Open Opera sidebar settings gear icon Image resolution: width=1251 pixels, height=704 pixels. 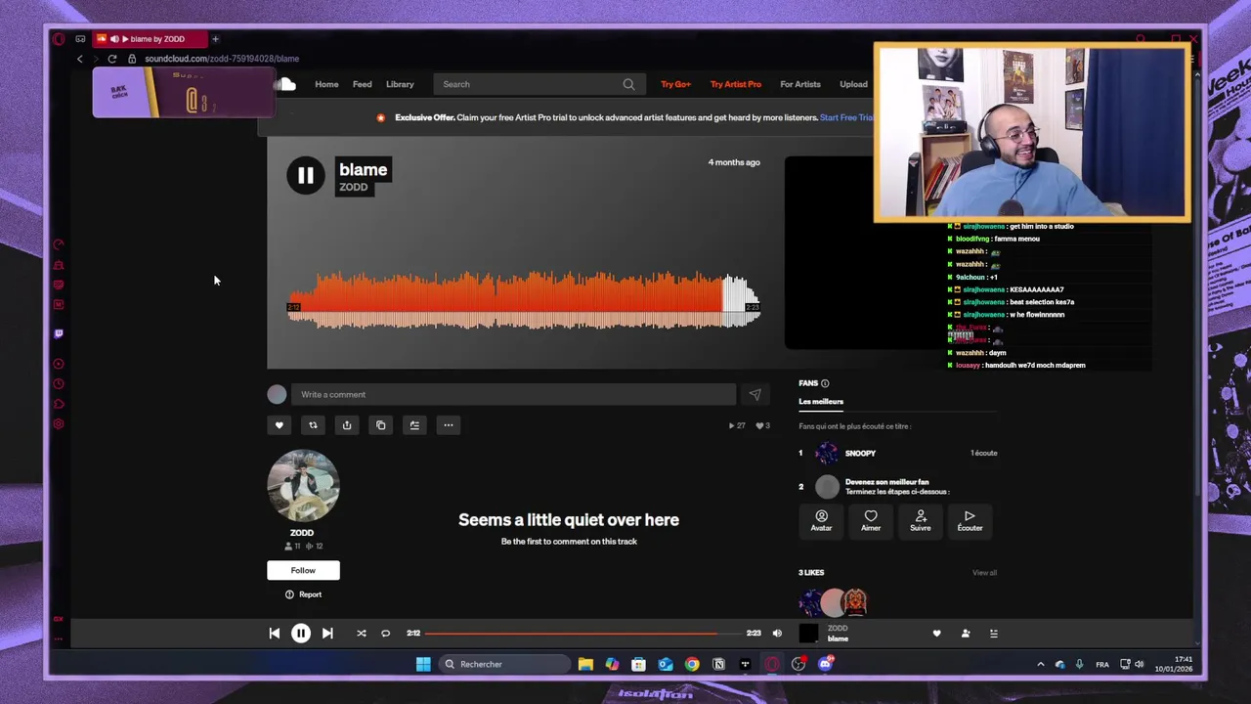pos(59,424)
